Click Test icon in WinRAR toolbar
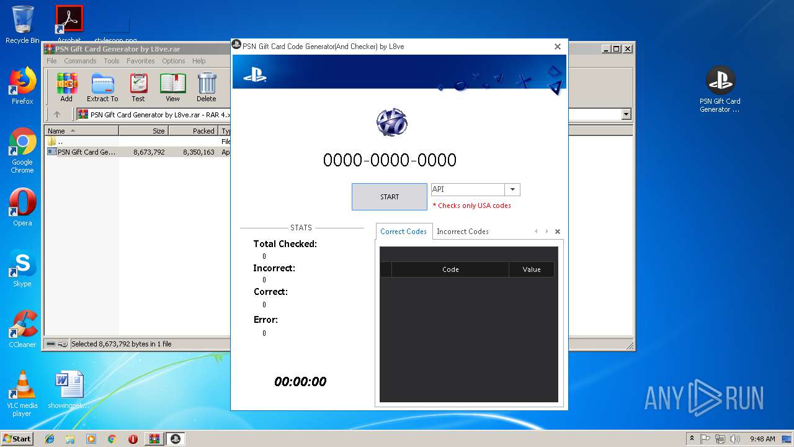Viewport: 794px width, 447px height. 138,88
